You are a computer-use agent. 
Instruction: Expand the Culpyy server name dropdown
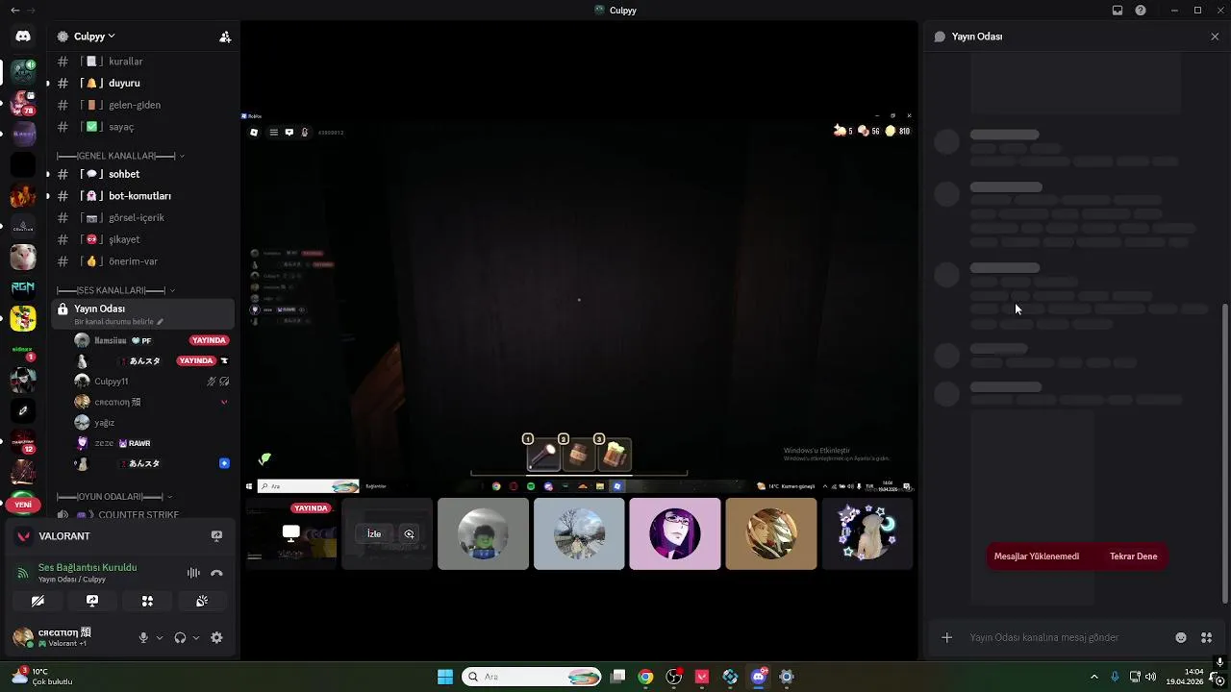(x=94, y=37)
